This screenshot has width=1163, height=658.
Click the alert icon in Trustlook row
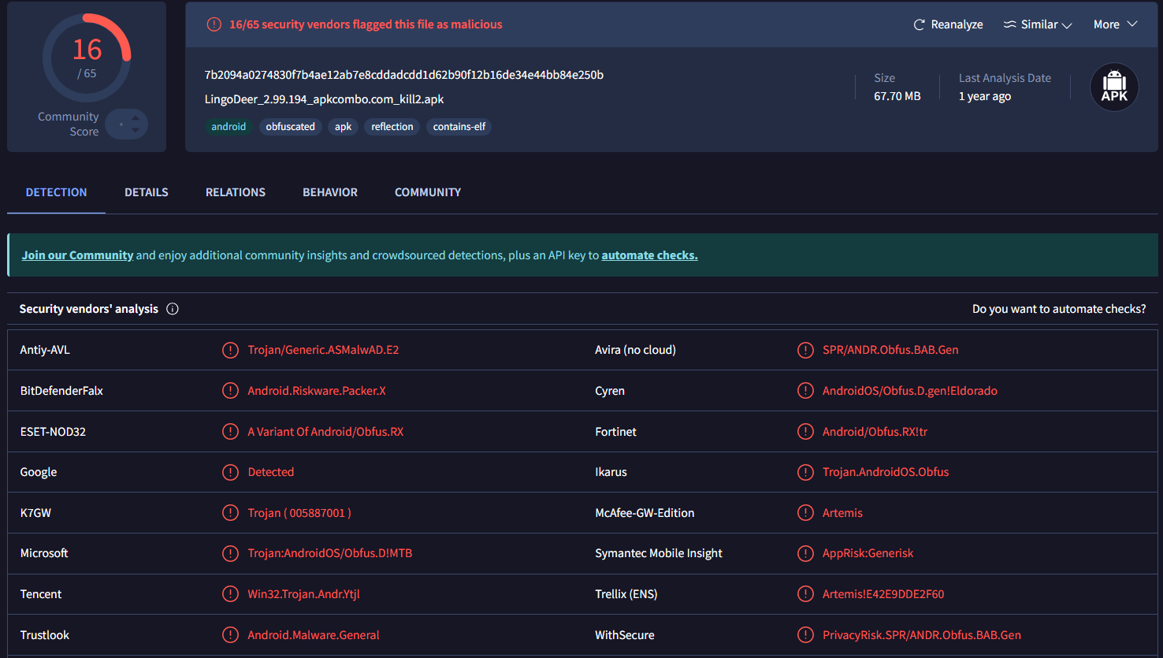230,635
